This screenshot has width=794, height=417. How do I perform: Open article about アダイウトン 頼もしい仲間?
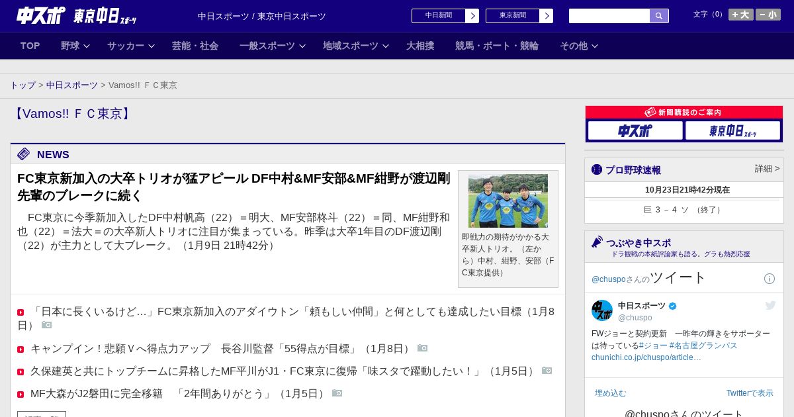click(286, 318)
